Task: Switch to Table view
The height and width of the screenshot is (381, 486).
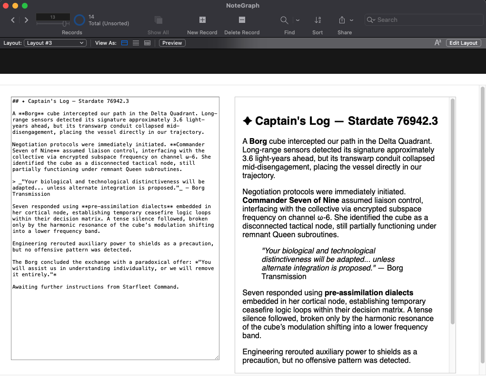Action: coord(147,43)
